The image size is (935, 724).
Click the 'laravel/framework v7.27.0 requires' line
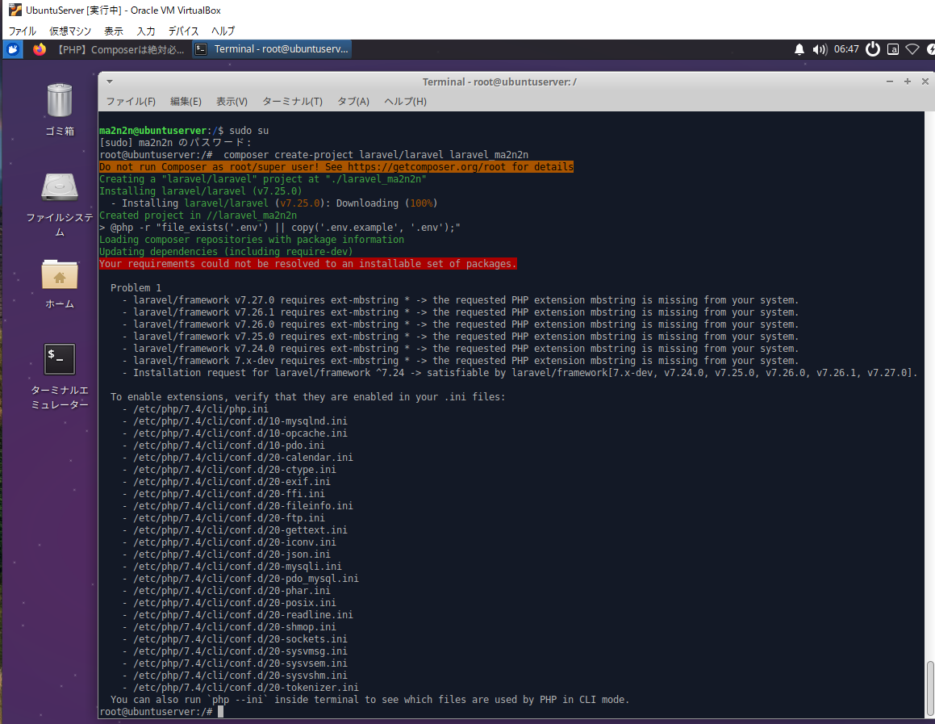point(461,300)
